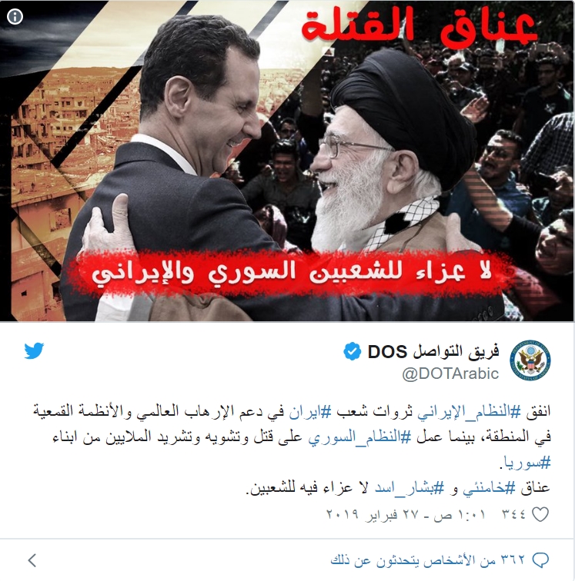Click the ٣٤٤ likes count
The image size is (575, 581).
coord(514,514)
